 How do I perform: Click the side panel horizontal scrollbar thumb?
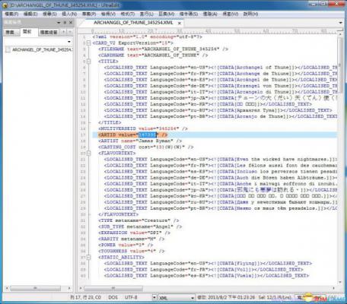coord(35,288)
